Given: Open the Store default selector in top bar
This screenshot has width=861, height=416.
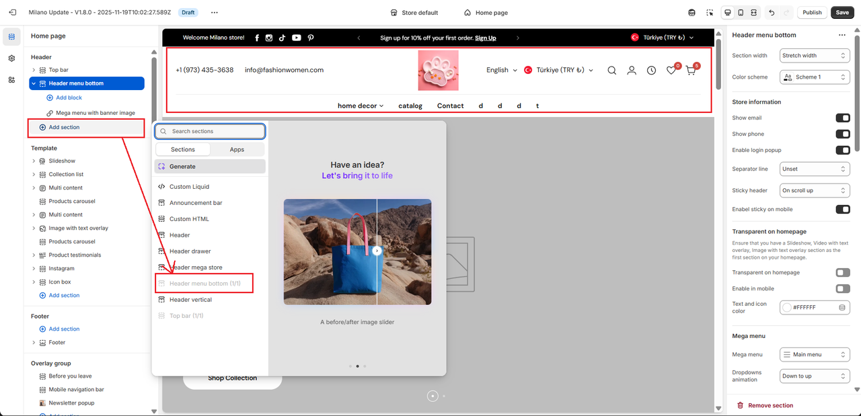Looking at the screenshot, I should [x=414, y=12].
